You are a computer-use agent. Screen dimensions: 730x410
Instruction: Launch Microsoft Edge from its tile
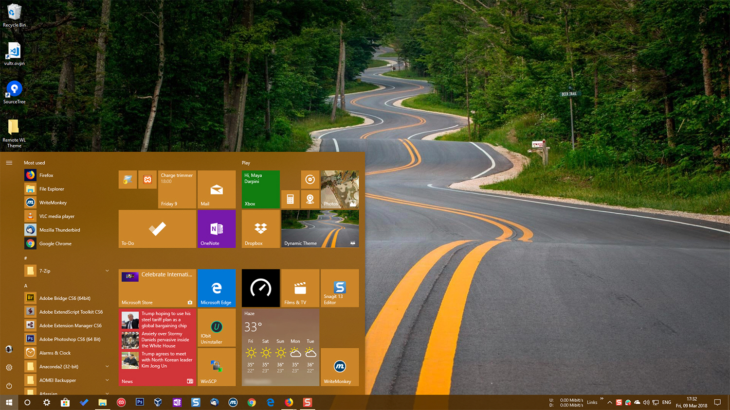[x=217, y=288]
